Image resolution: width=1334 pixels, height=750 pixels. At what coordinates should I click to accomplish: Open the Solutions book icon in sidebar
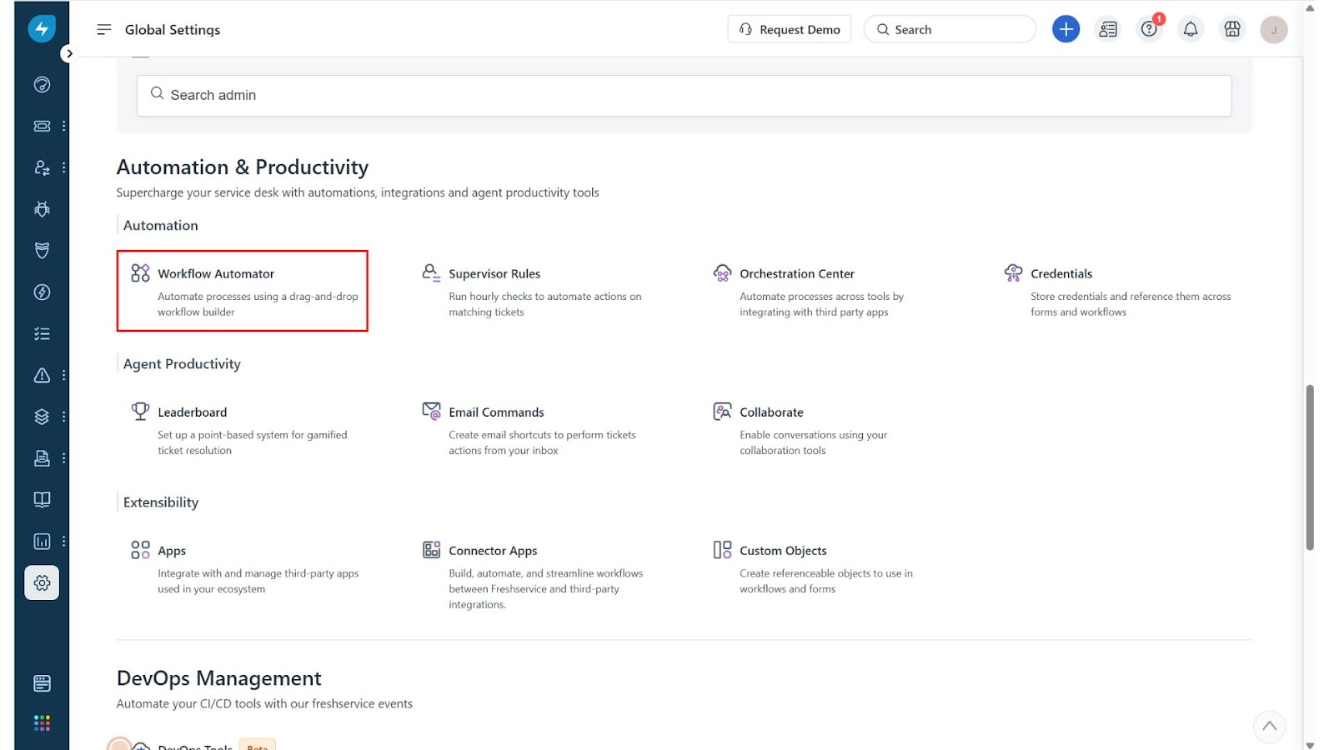point(42,500)
